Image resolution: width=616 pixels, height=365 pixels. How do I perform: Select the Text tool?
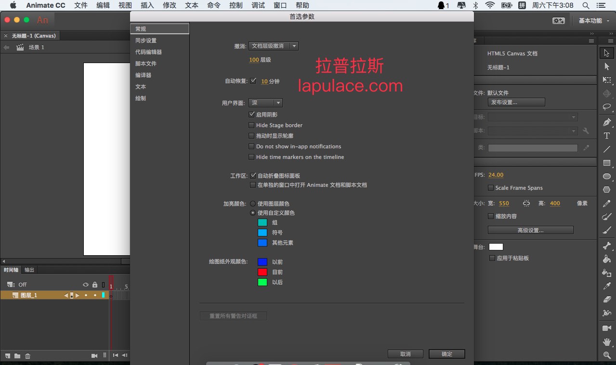coord(607,136)
